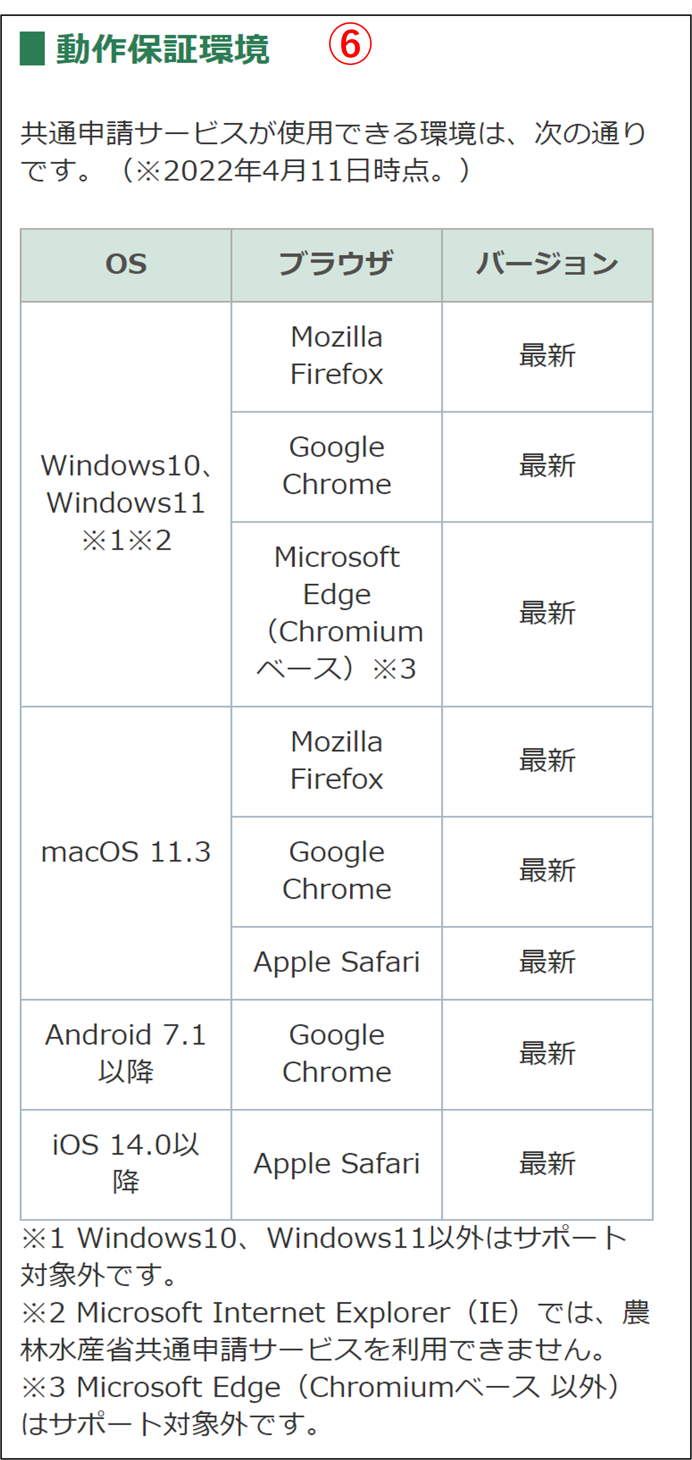Select the Android 7.1以降 cell
The width and height of the screenshot is (692, 1460).
[126, 1054]
